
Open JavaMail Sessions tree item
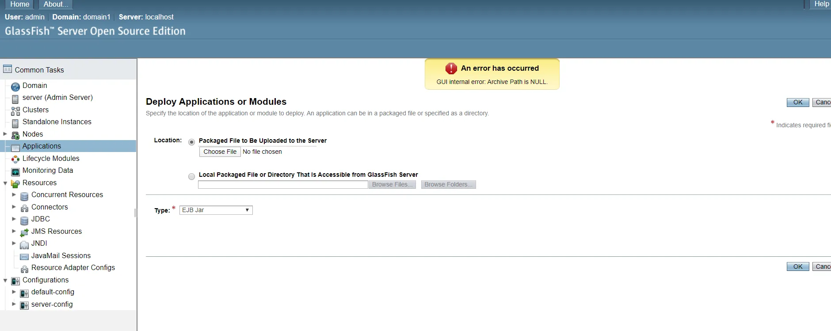[x=61, y=255]
